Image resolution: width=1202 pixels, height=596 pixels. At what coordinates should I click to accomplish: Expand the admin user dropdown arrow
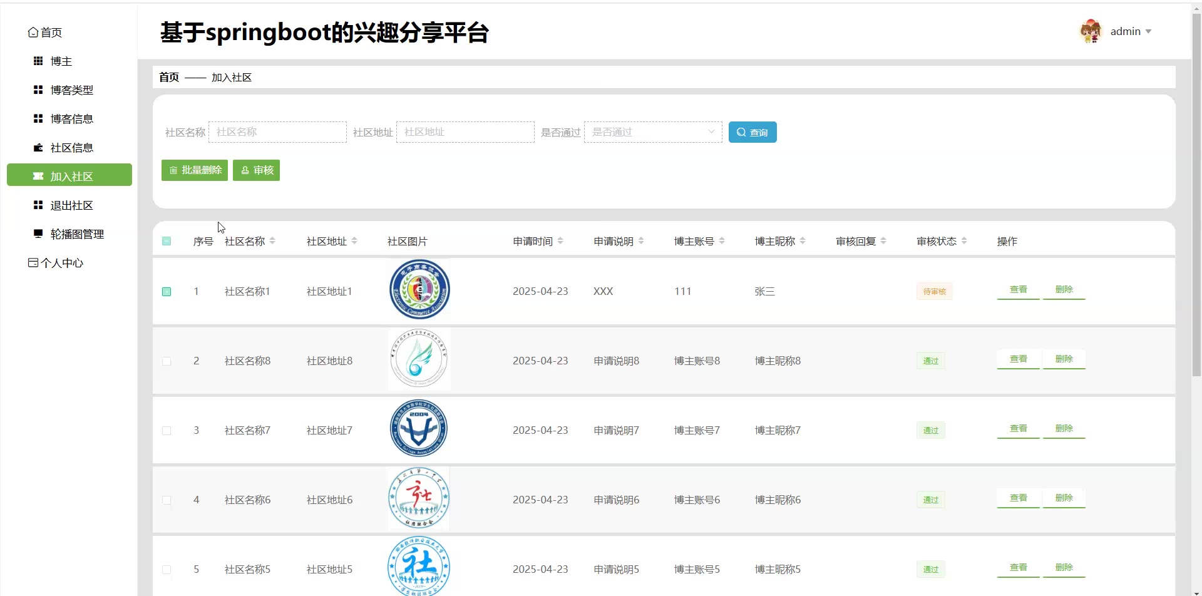tap(1148, 32)
